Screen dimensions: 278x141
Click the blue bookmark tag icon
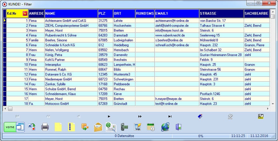[x=200, y=116]
